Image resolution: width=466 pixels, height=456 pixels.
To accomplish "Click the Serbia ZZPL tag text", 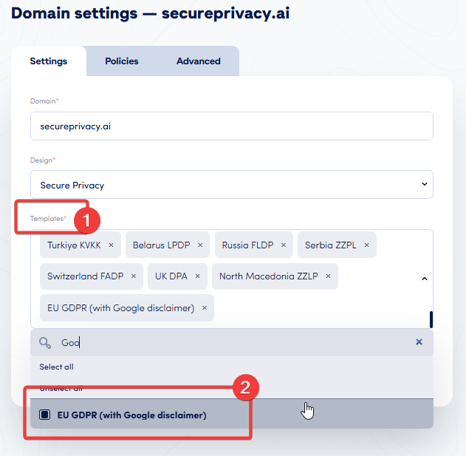I will point(330,245).
